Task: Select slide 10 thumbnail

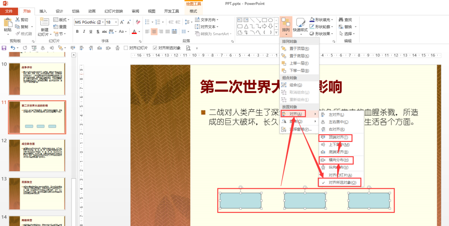Action: [37, 79]
